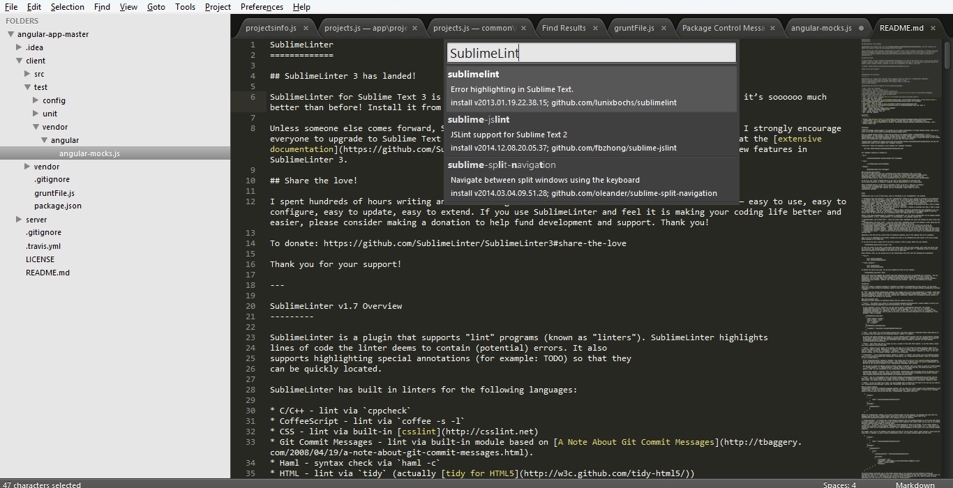The height and width of the screenshot is (488, 953).
Task: Open LICENSE from the sidebar
Action: (40, 259)
